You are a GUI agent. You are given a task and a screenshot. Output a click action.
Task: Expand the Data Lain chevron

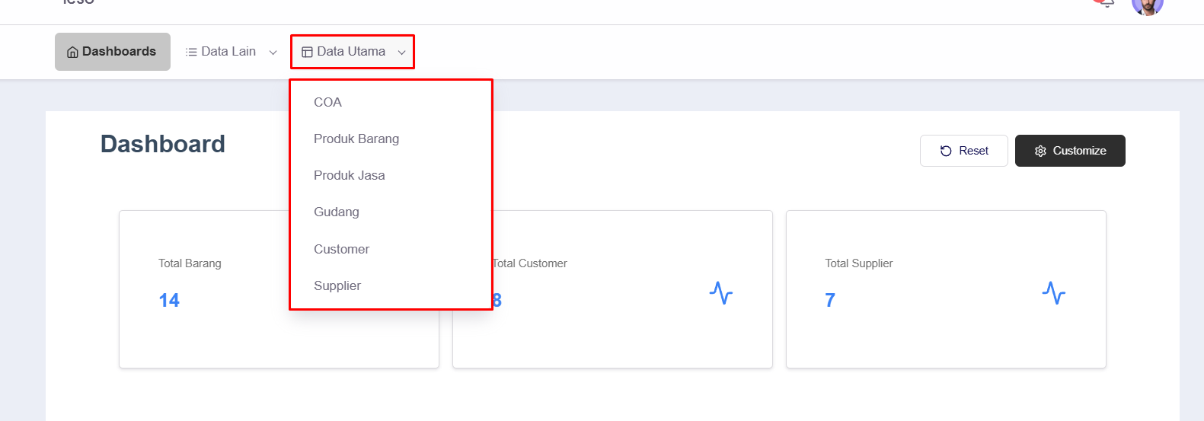click(273, 53)
